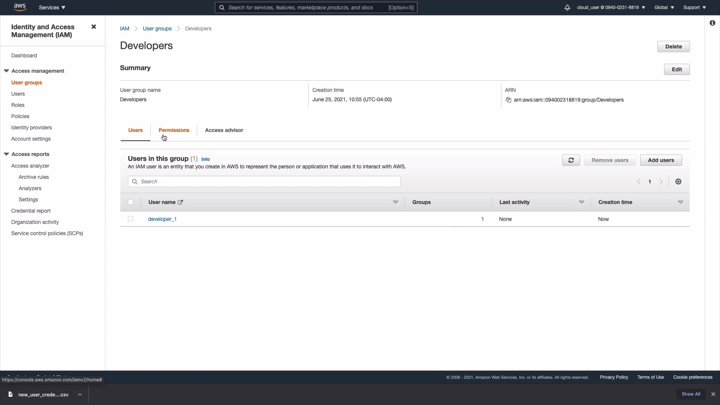The width and height of the screenshot is (720, 405).
Task: Collapse the Access reports section
Action: tap(6, 154)
